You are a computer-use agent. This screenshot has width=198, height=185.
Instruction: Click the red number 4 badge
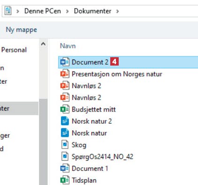coord(114,61)
